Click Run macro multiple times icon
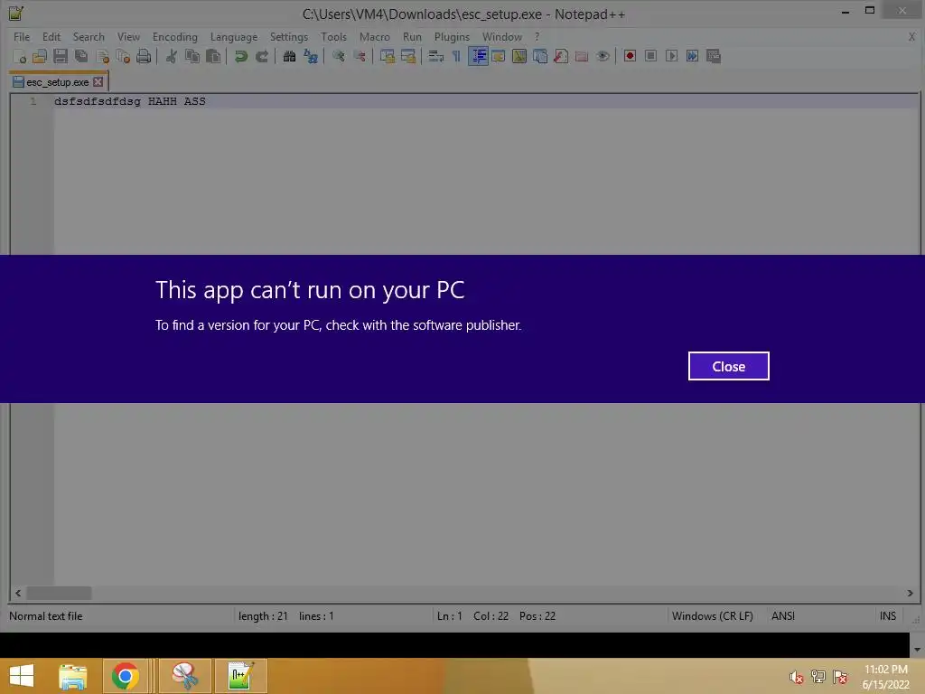925x694 pixels. pyautogui.click(x=692, y=56)
